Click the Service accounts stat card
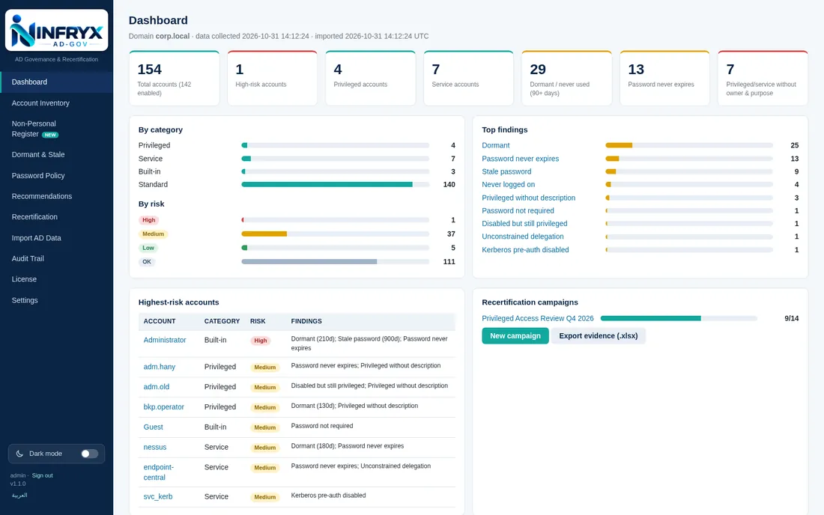Viewport: 824px width, 515px height. coord(468,78)
